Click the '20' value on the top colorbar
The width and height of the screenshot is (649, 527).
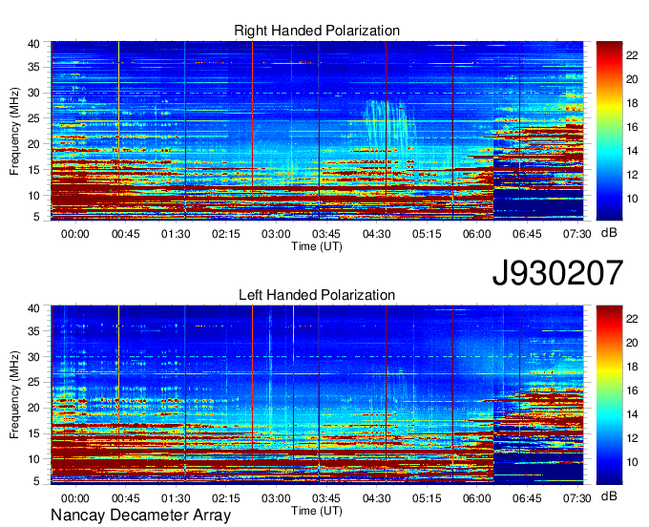[x=632, y=79]
